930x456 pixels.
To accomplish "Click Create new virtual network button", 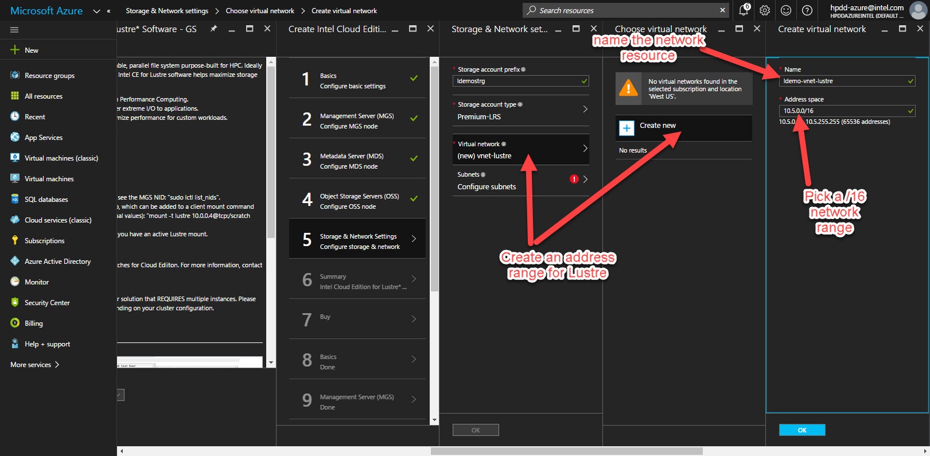I will tap(684, 128).
